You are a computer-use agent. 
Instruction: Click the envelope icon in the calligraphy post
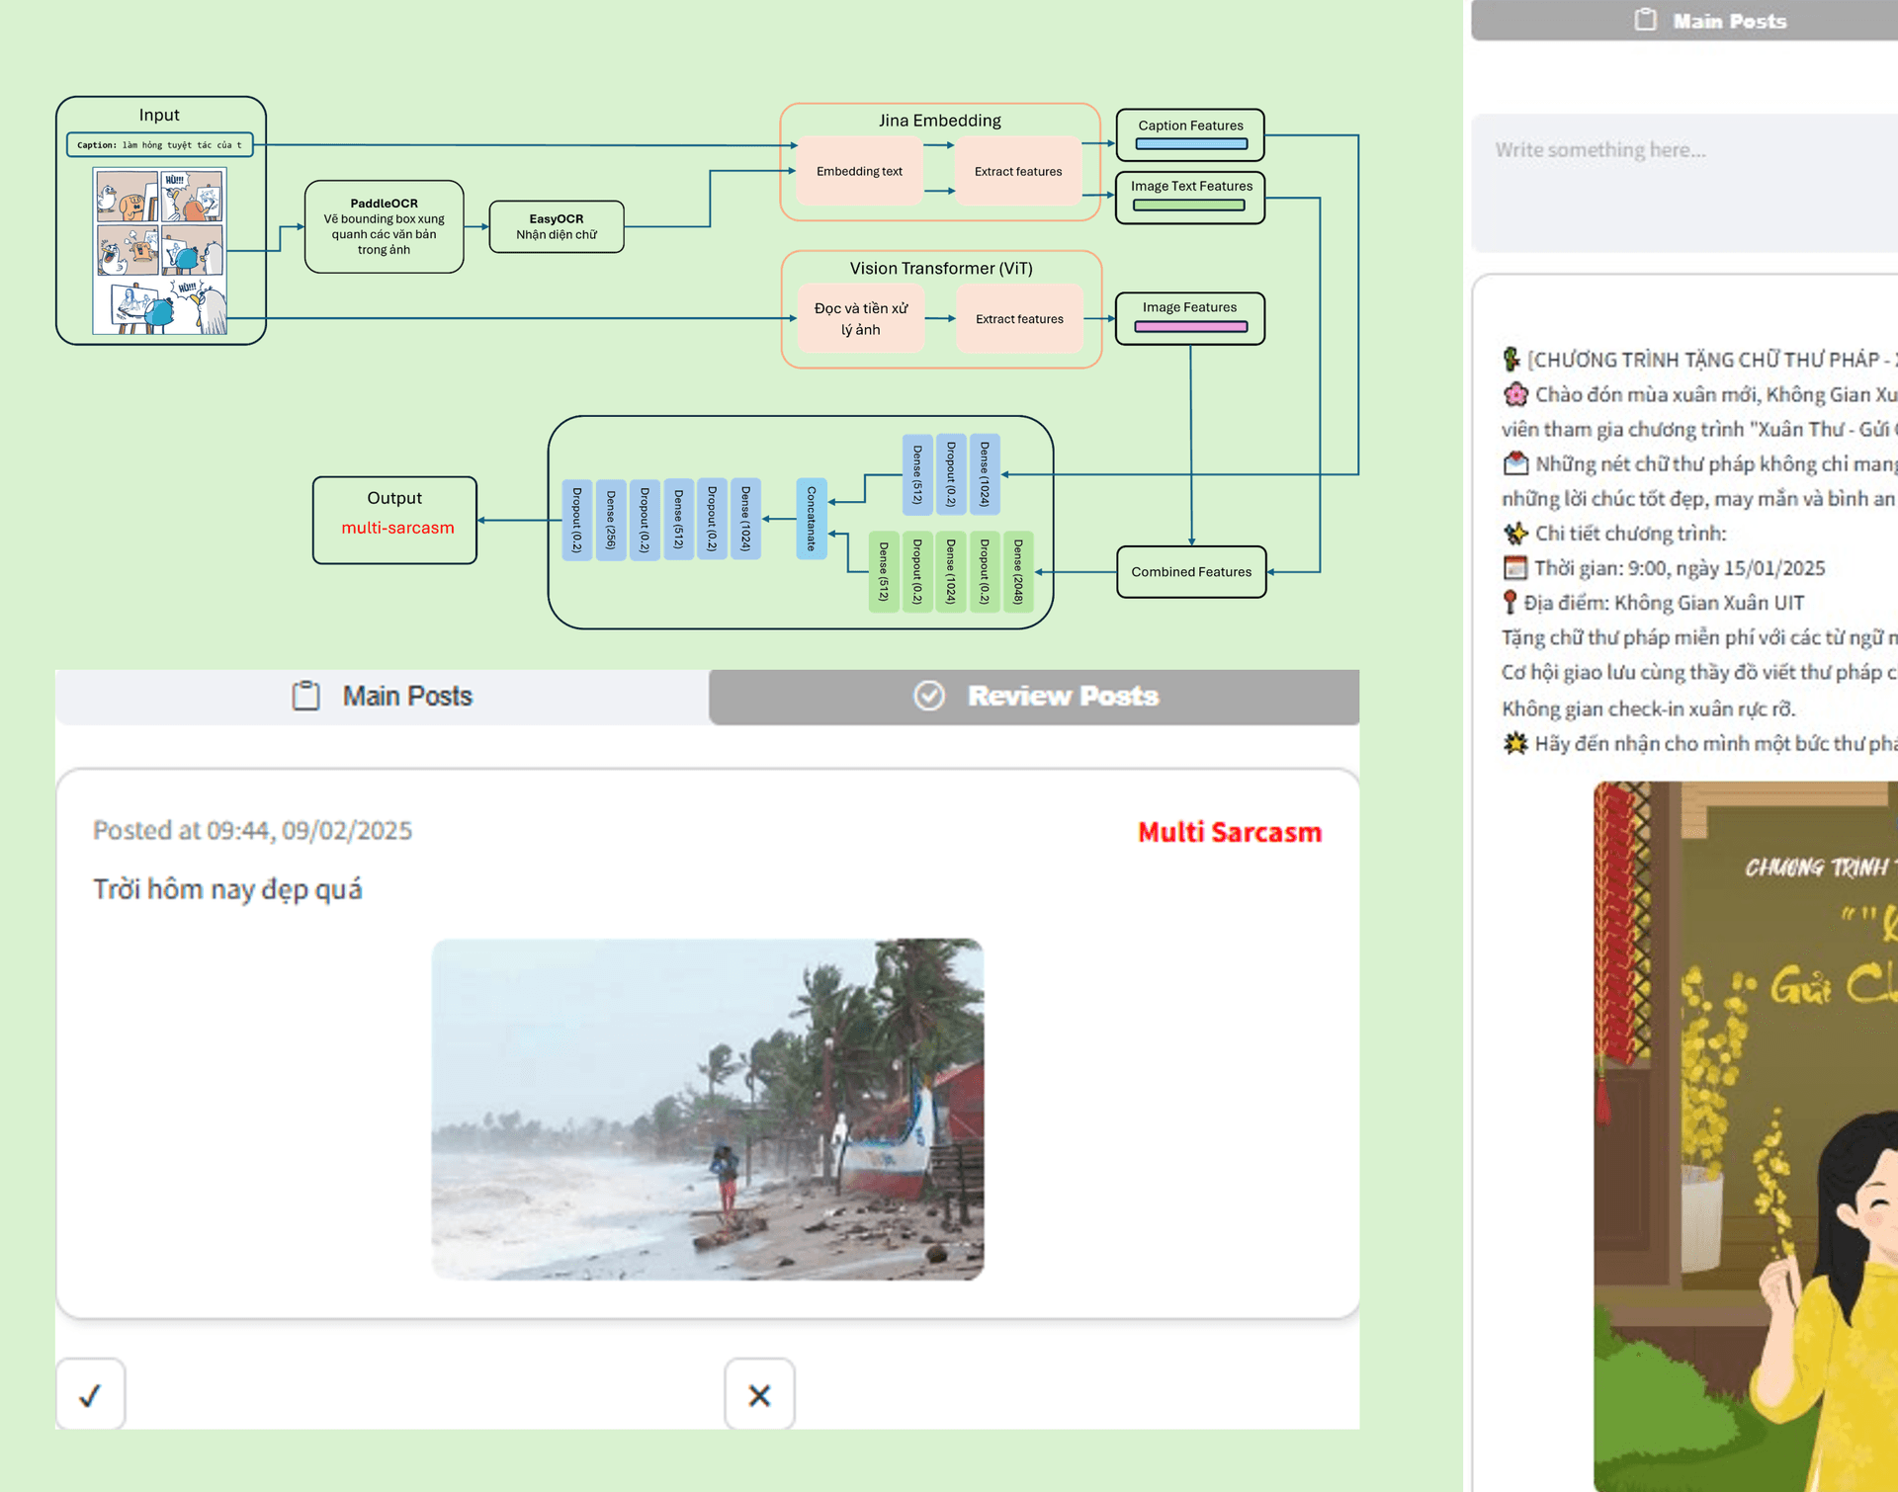point(1515,463)
